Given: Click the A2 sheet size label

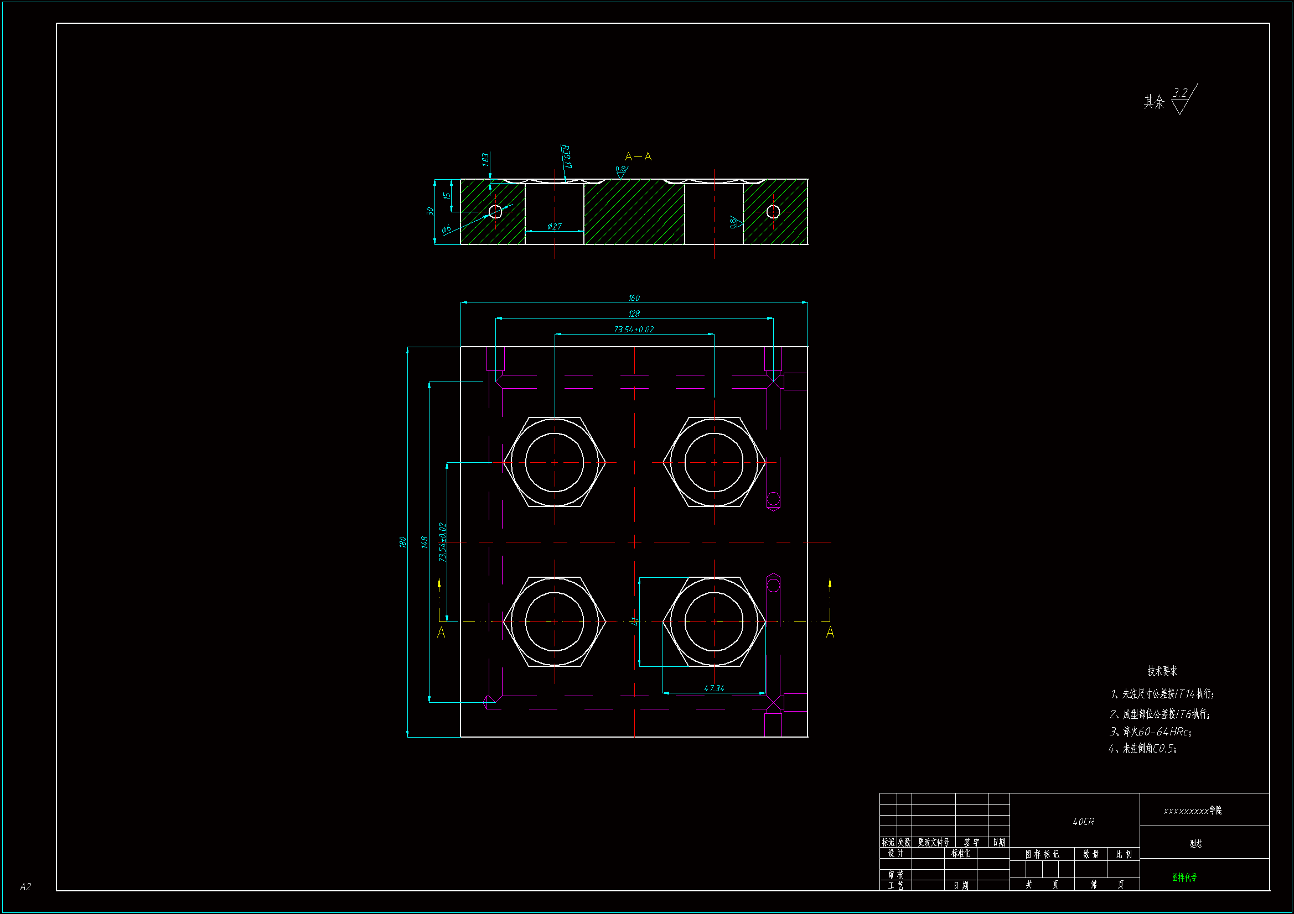Looking at the screenshot, I should pos(25,887).
